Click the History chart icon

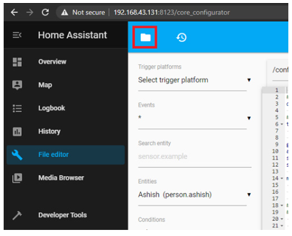(x=17, y=132)
